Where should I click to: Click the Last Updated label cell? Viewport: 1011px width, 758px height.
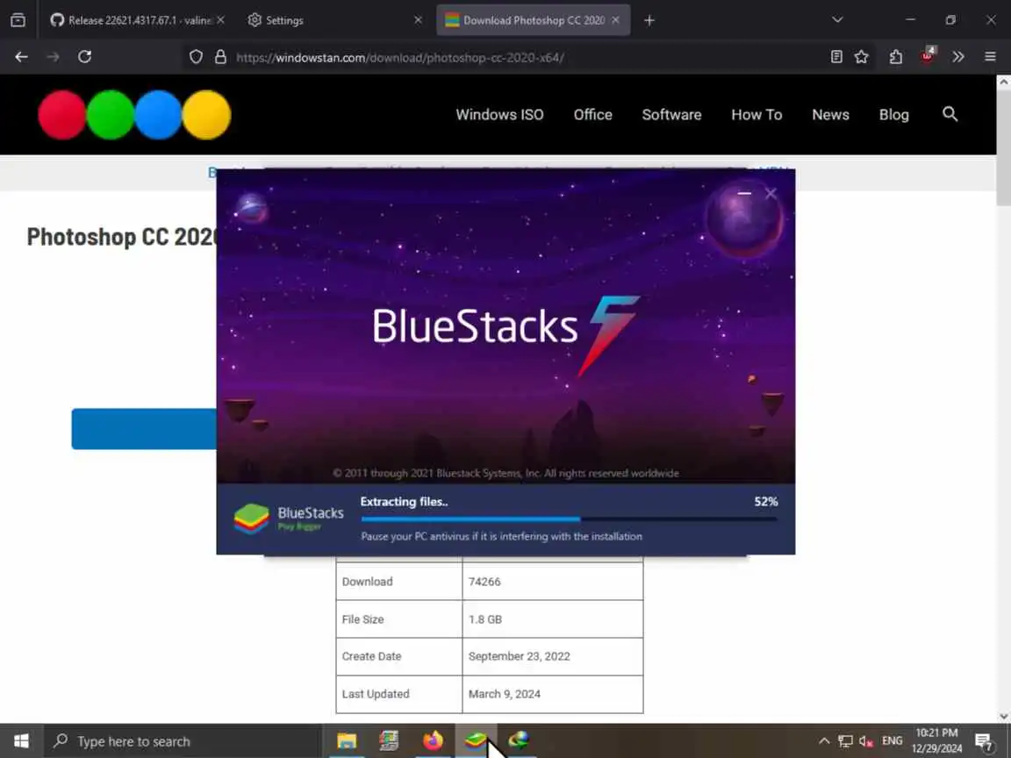pyautogui.click(x=399, y=694)
